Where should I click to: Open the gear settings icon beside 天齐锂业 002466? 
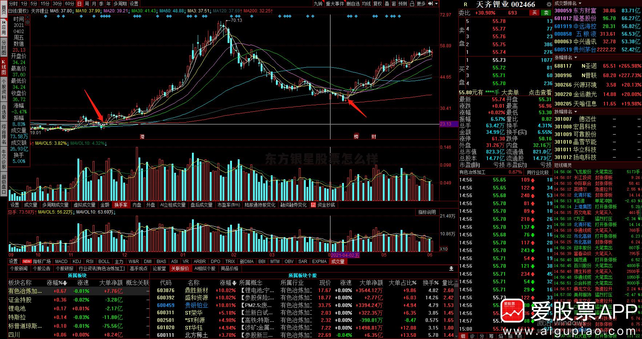tap(549, 4)
